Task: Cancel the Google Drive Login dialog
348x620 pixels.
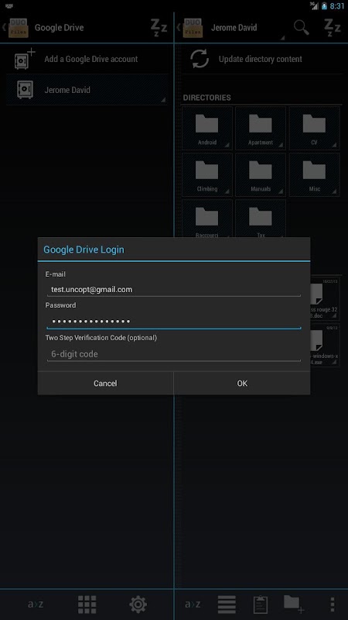Action: [x=105, y=383]
